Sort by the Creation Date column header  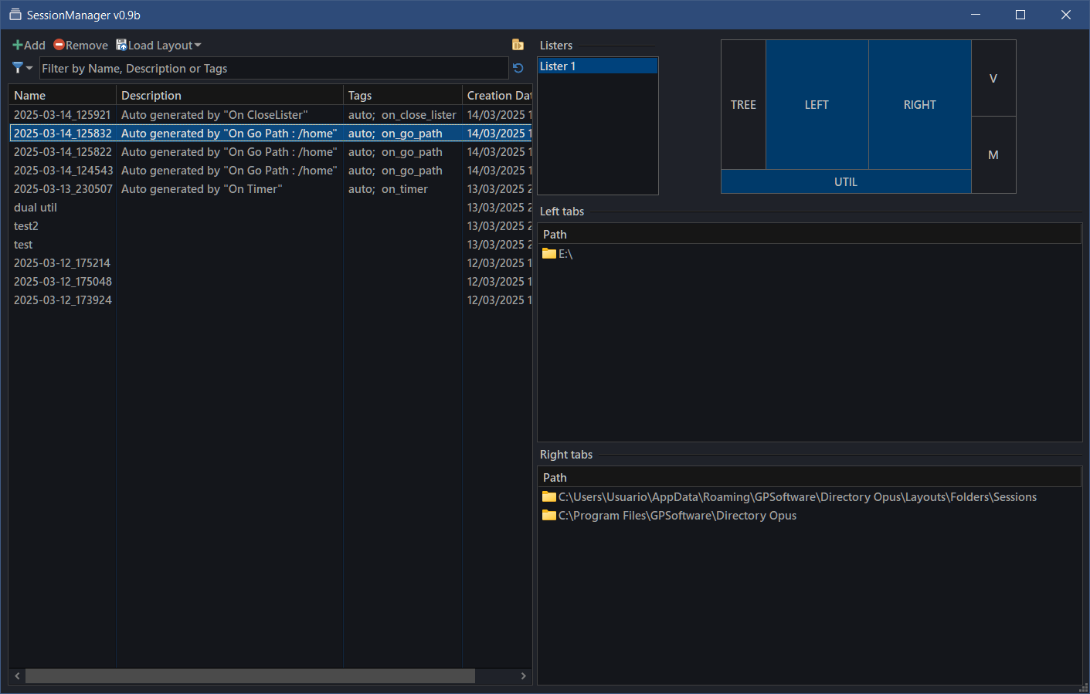(x=497, y=95)
